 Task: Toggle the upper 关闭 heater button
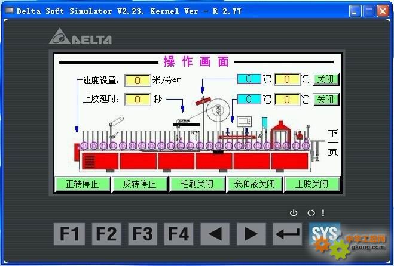[326, 79]
